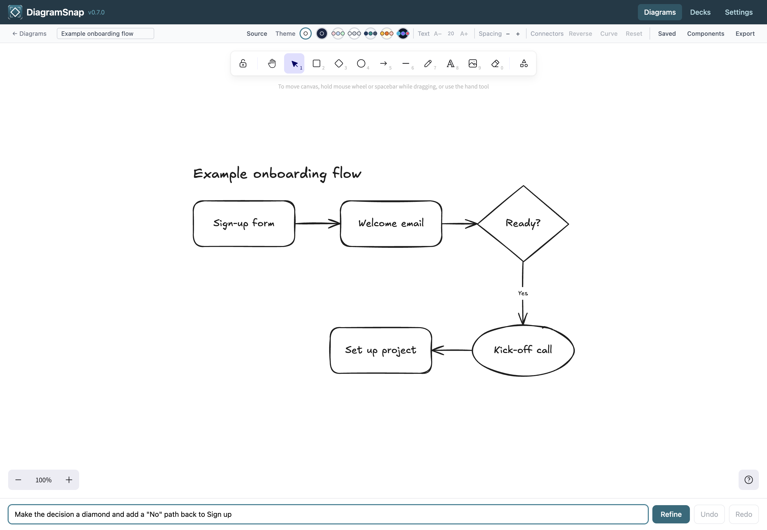The image size is (767, 530).
Task: Switch to the Decks tab
Action: click(x=700, y=12)
